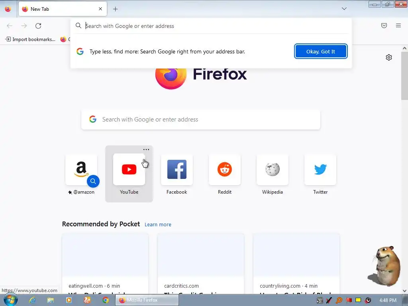This screenshot has height=306, width=408.
Task: Click scrollbar down arrow
Action: pos(404,291)
